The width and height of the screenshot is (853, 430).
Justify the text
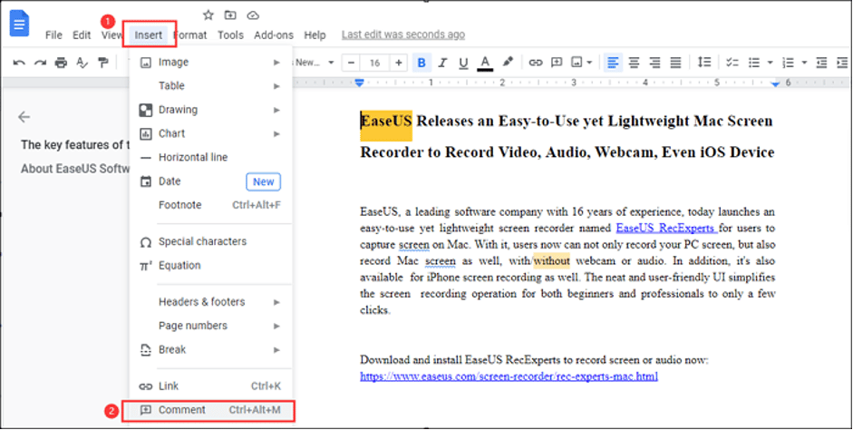pyautogui.click(x=675, y=63)
